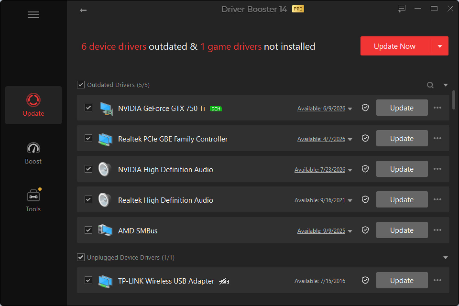Collapse the Outdated Drivers section

click(445, 85)
